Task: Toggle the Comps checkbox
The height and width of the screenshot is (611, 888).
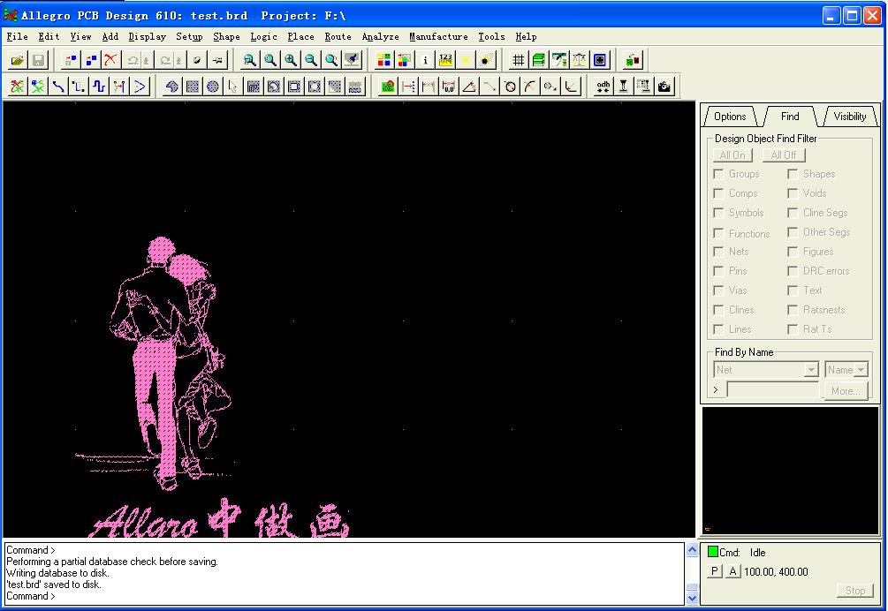Action: (x=718, y=193)
